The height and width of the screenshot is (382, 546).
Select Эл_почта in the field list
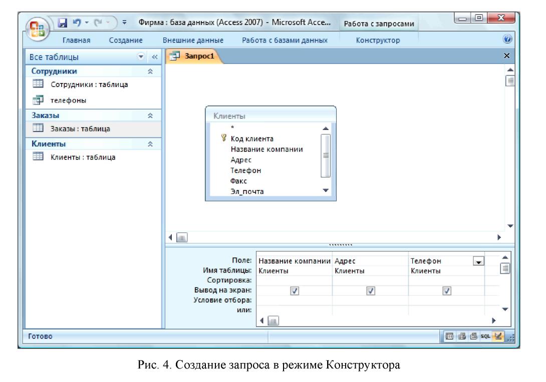[x=247, y=191]
